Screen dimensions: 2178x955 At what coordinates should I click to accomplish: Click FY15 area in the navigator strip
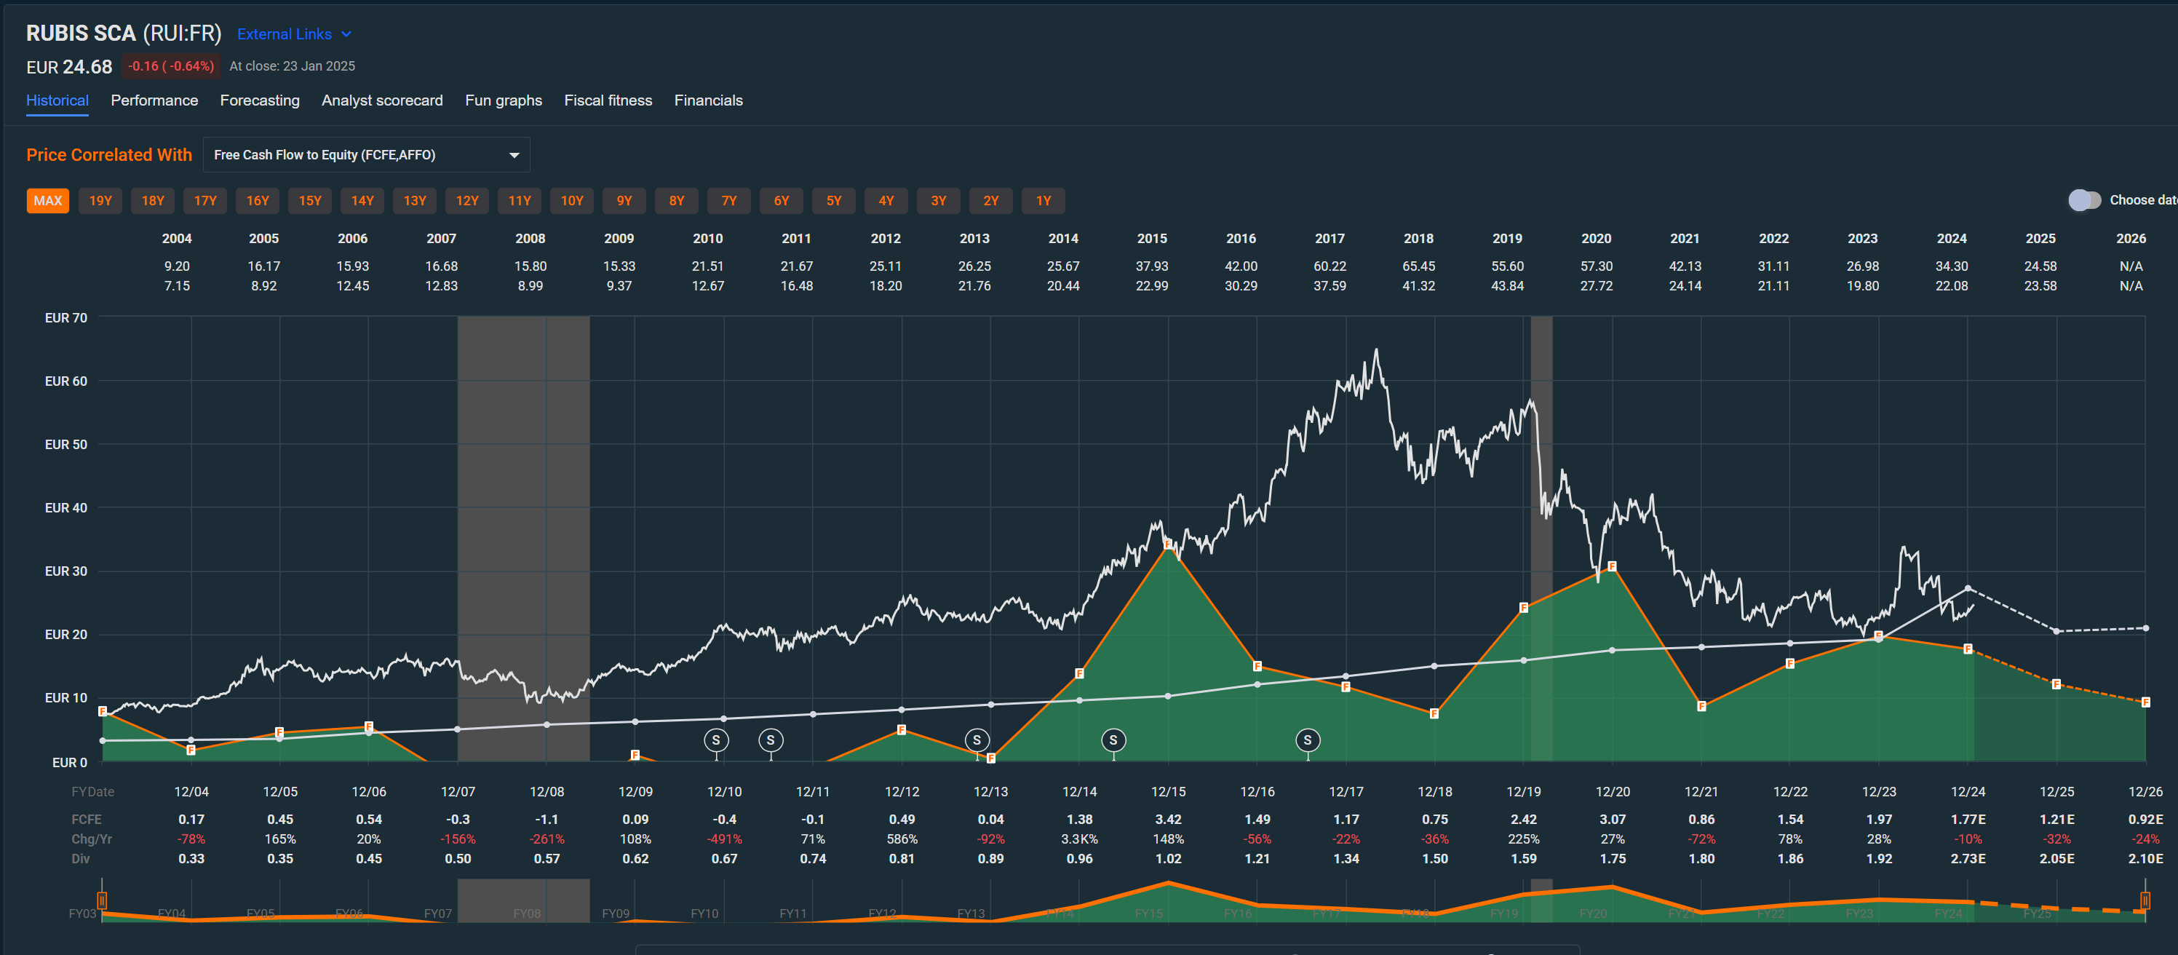[1149, 914]
